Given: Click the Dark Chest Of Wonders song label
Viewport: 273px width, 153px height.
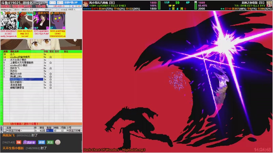Looking at the screenshot, I should (x=114, y=150).
